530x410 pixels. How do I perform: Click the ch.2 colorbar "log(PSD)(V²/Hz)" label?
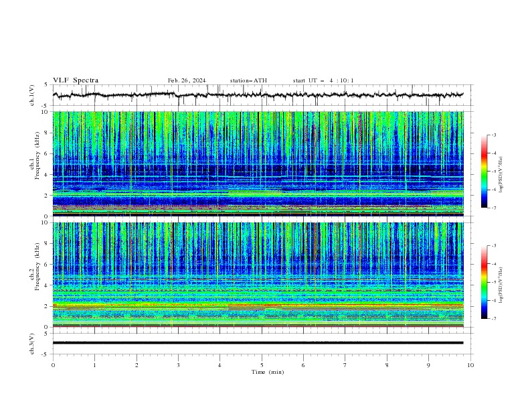pos(501,285)
